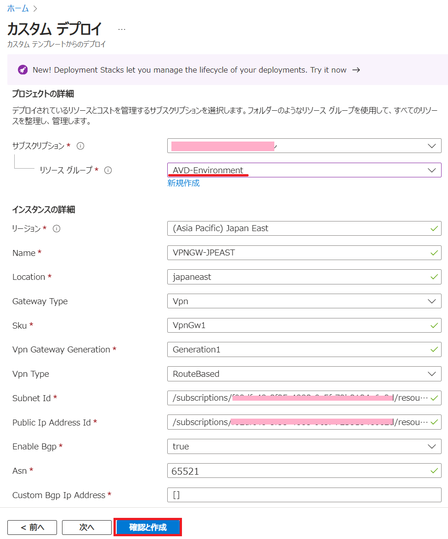The height and width of the screenshot is (539, 448).
Task: Open the リソース グループ dropdown AVD-Environment
Action: tap(304, 170)
